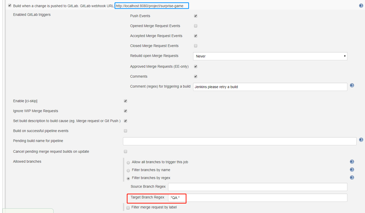
Task: Focus the Source Branch Regex input
Action: pos(258,187)
